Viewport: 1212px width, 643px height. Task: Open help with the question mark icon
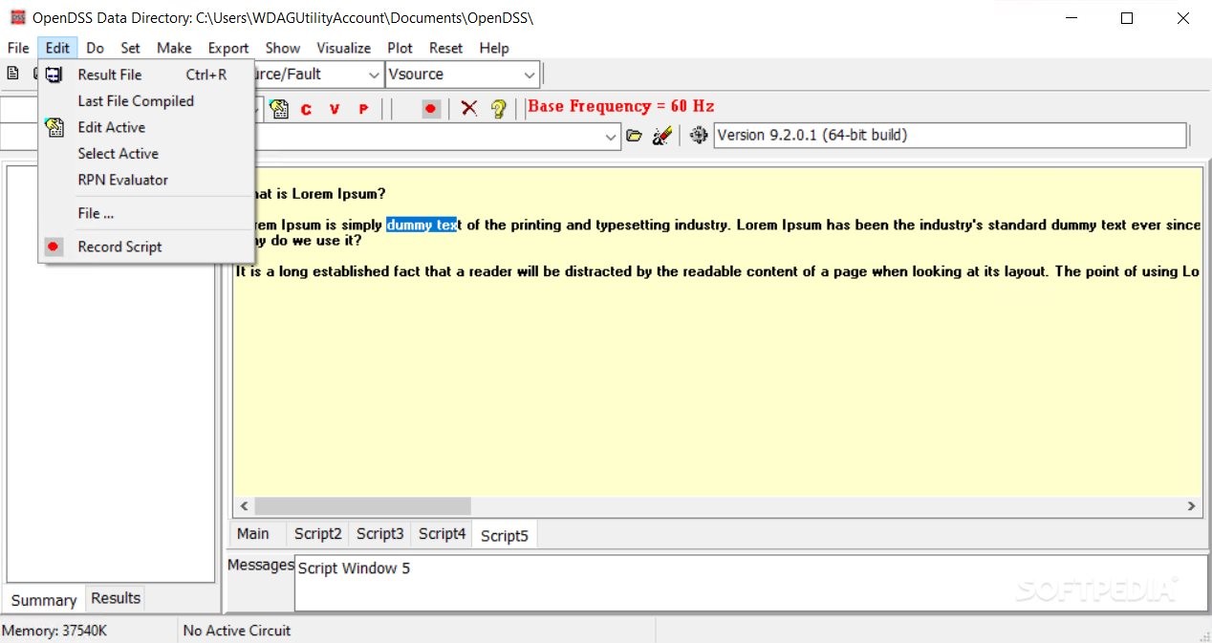click(498, 108)
